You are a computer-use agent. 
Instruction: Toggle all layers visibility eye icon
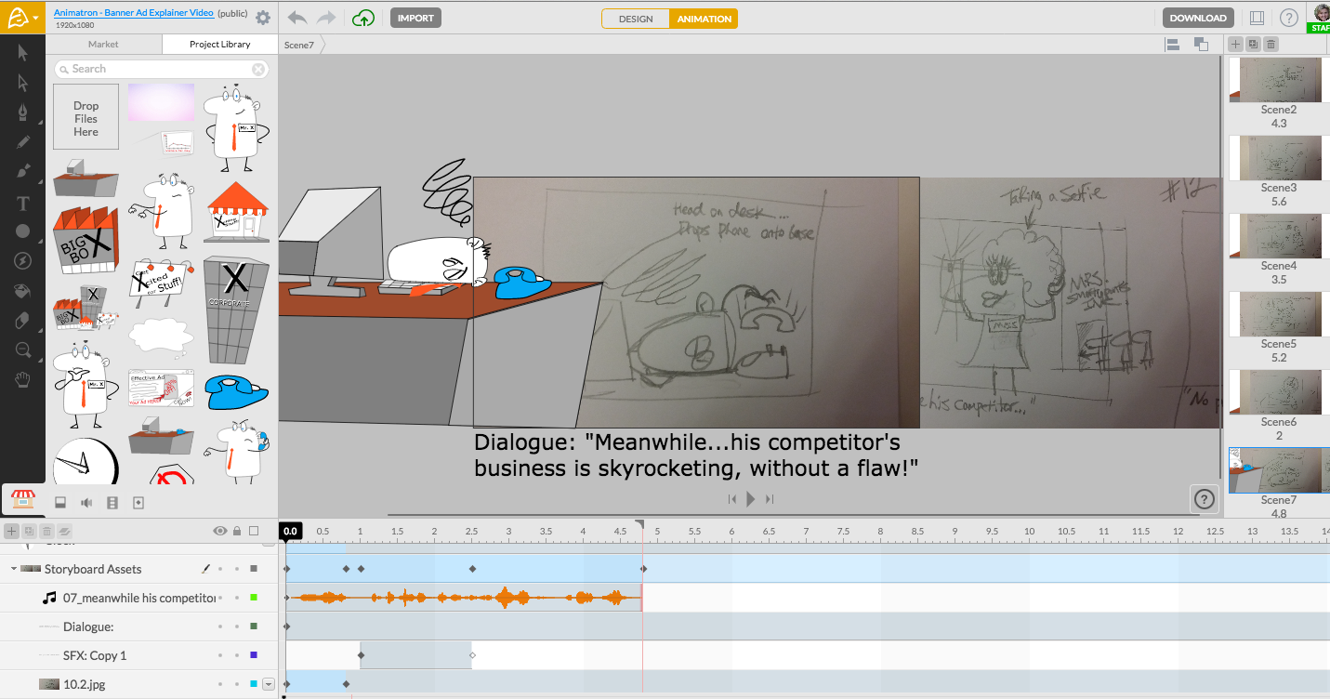click(220, 531)
